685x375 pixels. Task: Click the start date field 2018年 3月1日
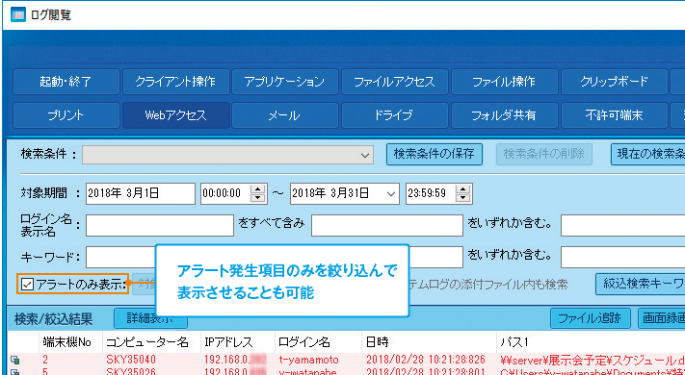pyautogui.click(x=141, y=193)
